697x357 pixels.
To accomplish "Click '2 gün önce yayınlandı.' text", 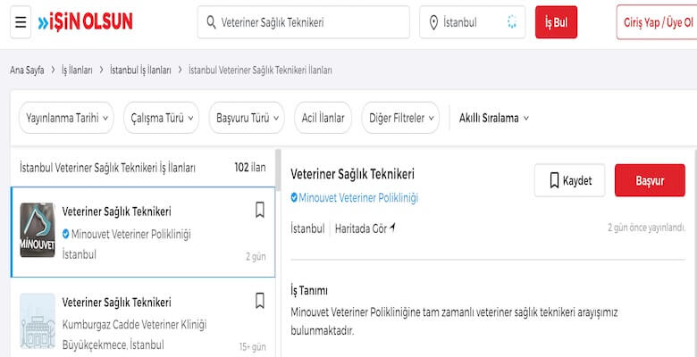I will coord(646,228).
